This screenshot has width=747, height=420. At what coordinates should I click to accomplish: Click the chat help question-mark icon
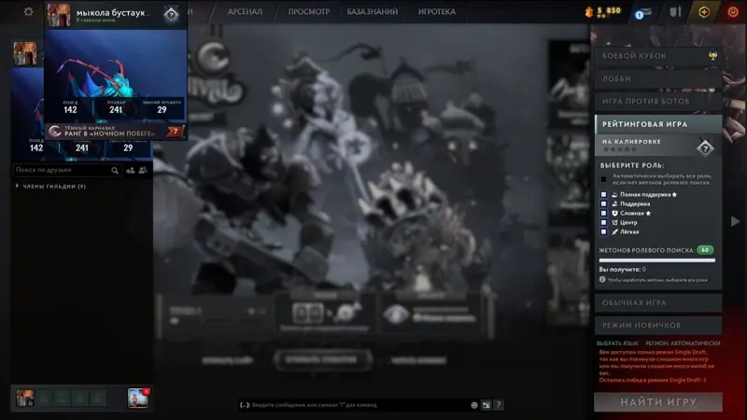click(499, 405)
